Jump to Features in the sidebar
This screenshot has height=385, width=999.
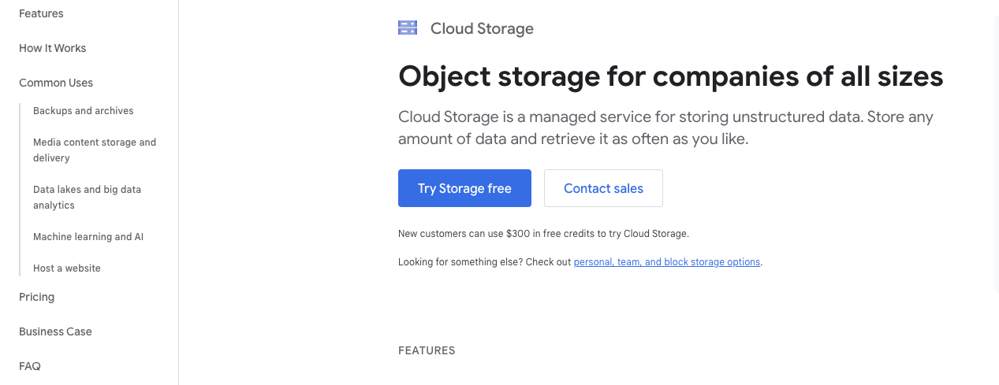tap(41, 13)
